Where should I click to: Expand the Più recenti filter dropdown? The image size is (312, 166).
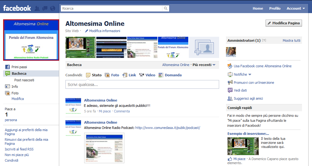(x=204, y=65)
